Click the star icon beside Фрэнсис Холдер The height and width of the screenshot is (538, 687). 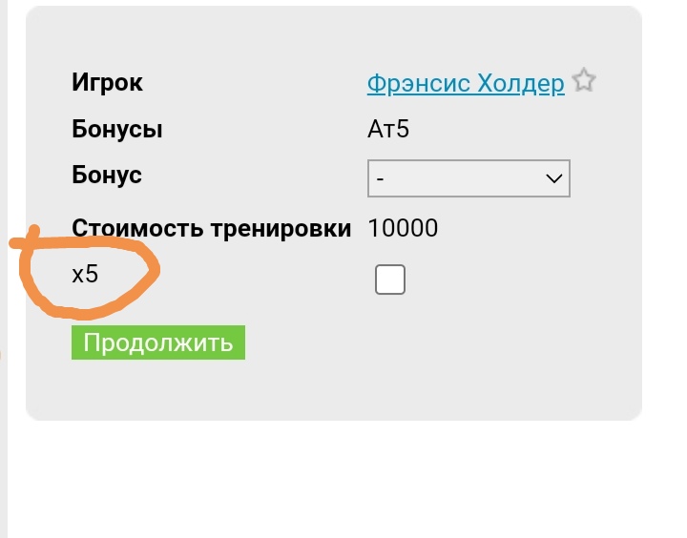click(584, 81)
